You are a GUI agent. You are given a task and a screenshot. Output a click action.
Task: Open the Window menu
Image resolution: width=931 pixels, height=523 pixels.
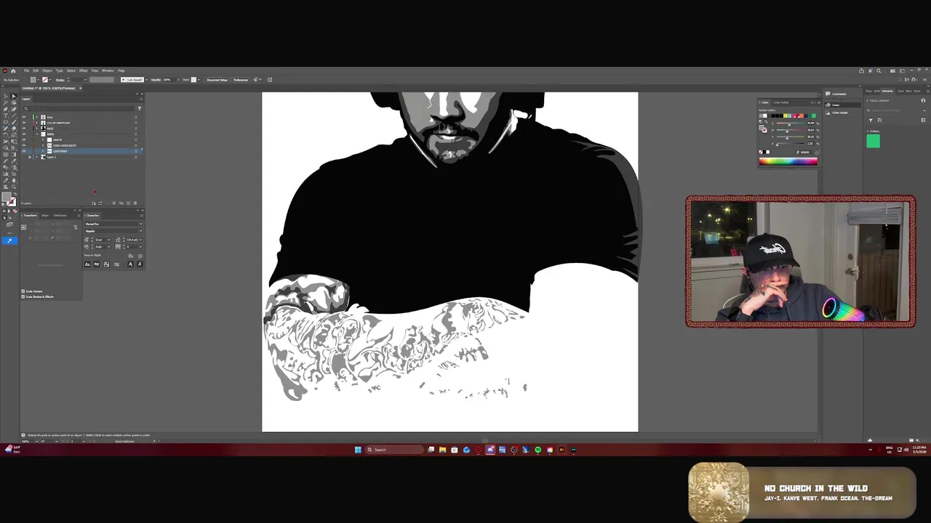coord(108,70)
